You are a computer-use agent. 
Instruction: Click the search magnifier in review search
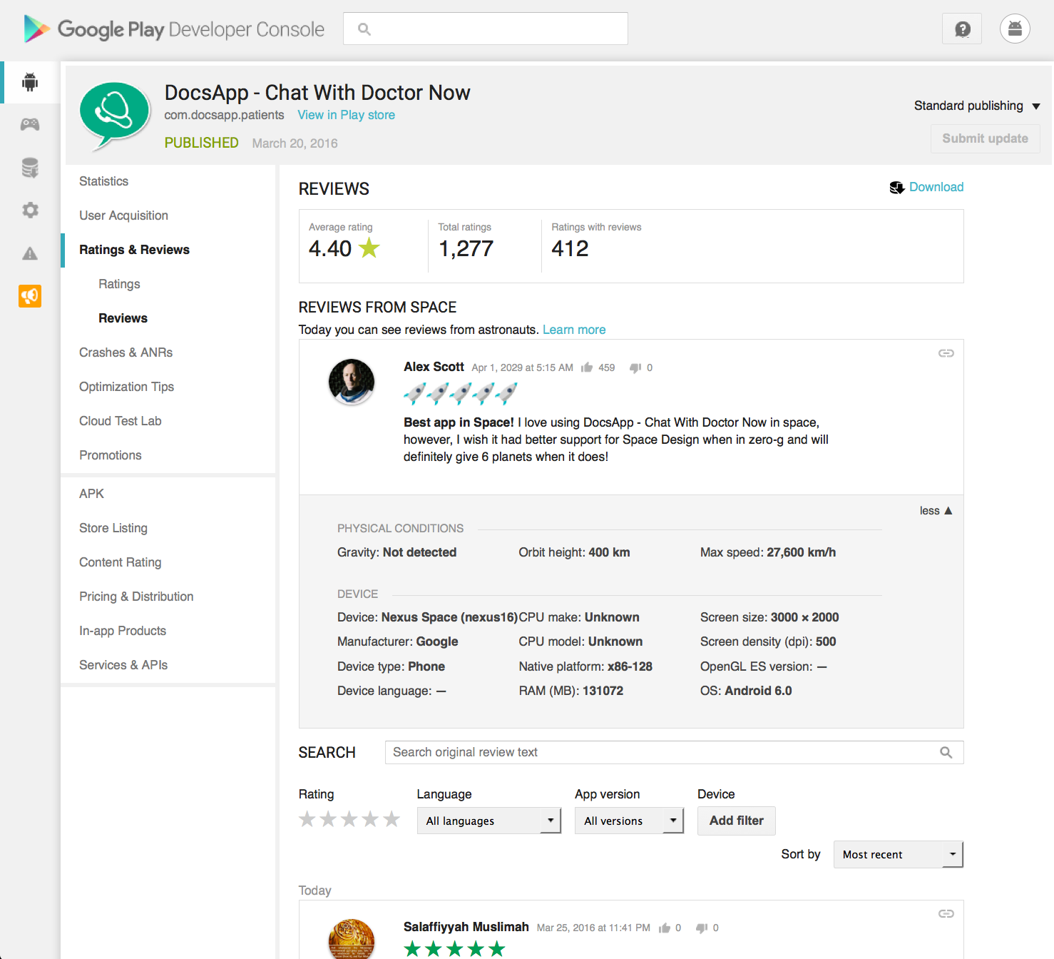pyautogui.click(x=946, y=753)
